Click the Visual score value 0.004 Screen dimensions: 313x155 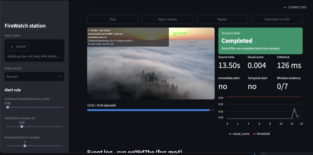click(x=257, y=65)
